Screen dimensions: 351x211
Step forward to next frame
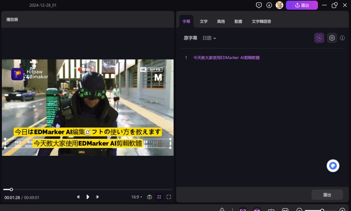(97, 197)
